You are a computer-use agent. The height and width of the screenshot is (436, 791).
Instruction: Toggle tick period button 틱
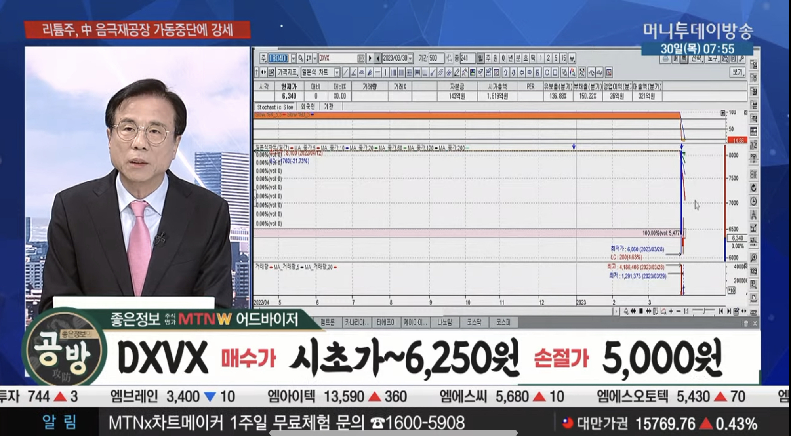click(x=533, y=58)
